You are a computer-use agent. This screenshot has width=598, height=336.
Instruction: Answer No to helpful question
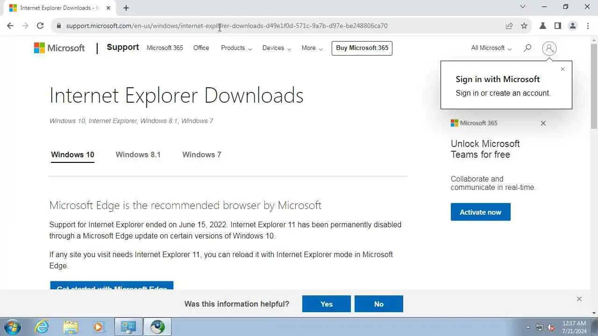(379, 304)
